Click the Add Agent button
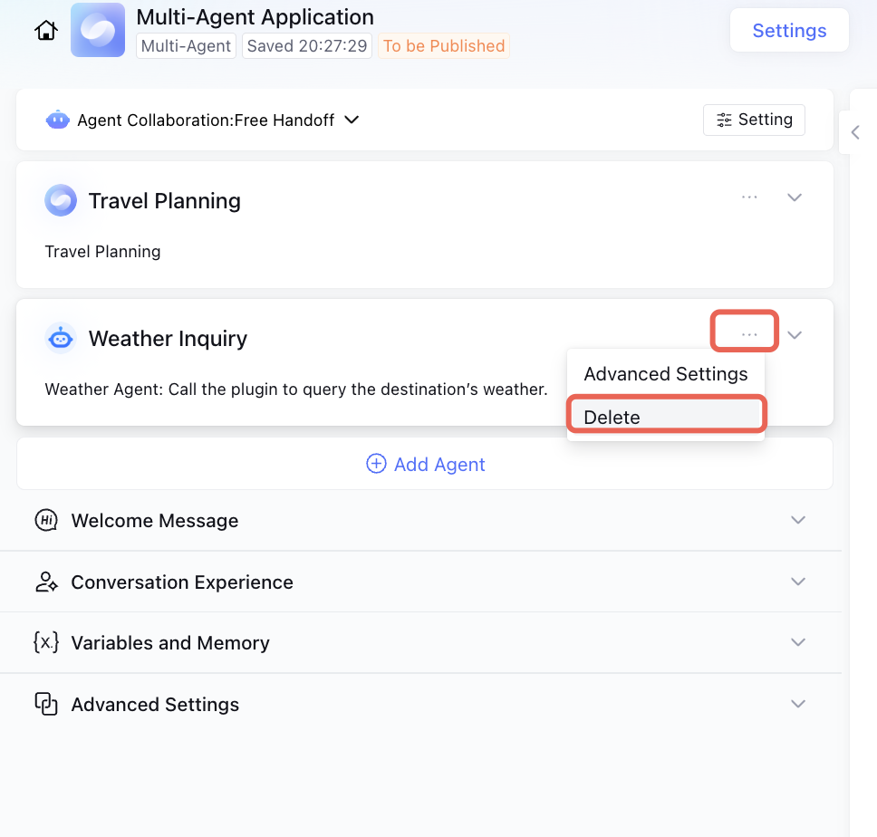This screenshot has width=877, height=837. (x=425, y=464)
